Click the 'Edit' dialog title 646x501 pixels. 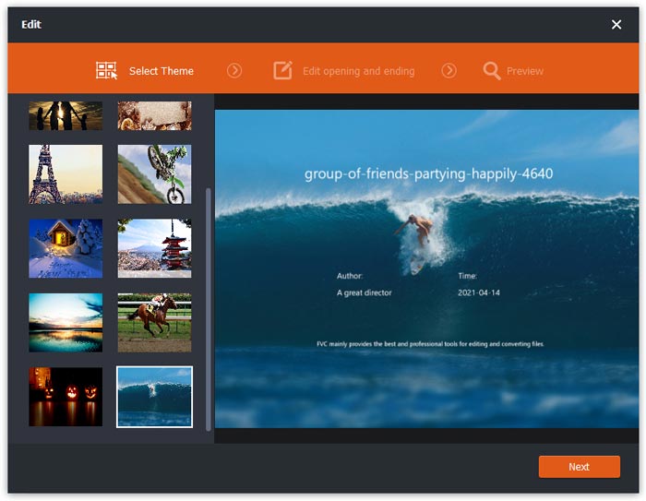point(31,24)
